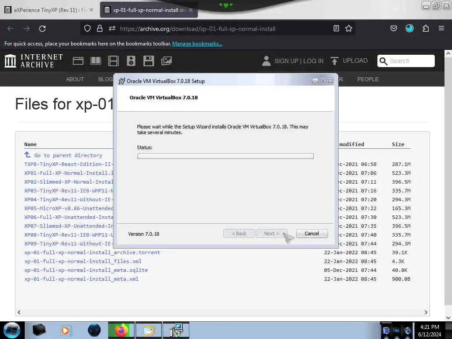Open xp-01-full-xp-normal-install_files.xml link
Image resolution: width=452 pixels, height=339 pixels.
coord(83,261)
